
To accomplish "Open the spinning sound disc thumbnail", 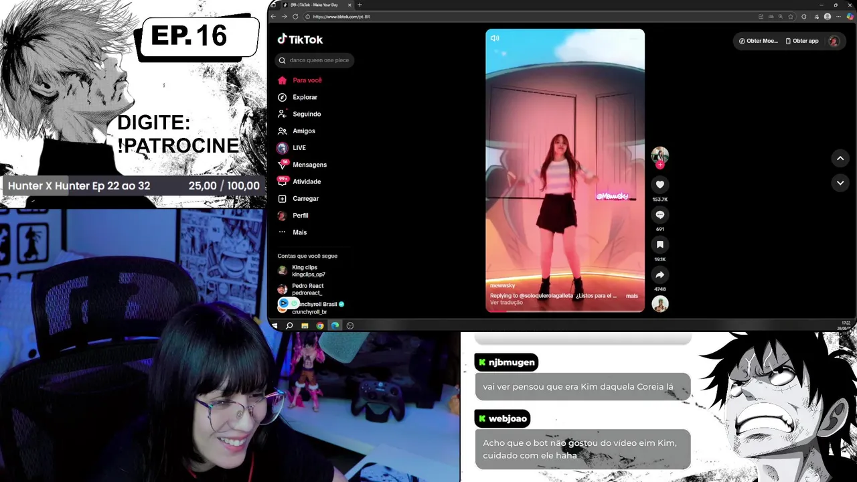I will (660, 304).
